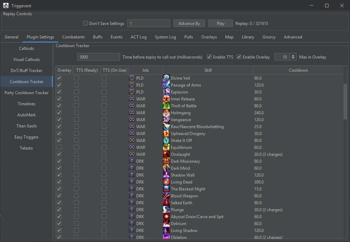
Task: Click the Inner Release skill icon
Action: pyautogui.click(x=166, y=99)
